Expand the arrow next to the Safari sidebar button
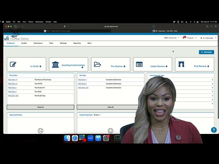The height and width of the screenshot is (164, 219). click(x=19, y=27)
